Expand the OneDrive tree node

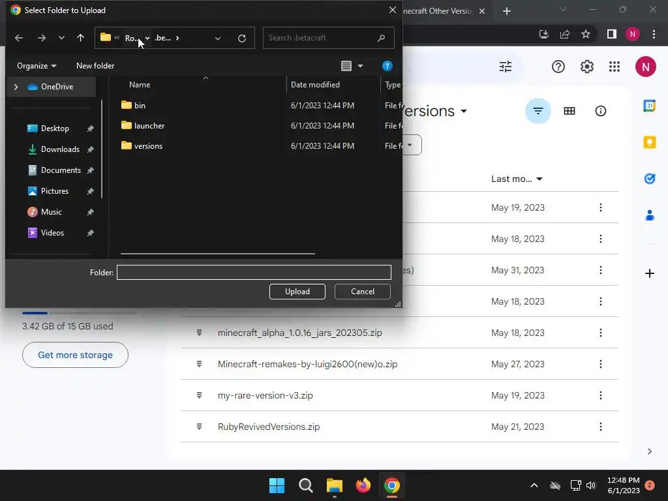pos(16,87)
